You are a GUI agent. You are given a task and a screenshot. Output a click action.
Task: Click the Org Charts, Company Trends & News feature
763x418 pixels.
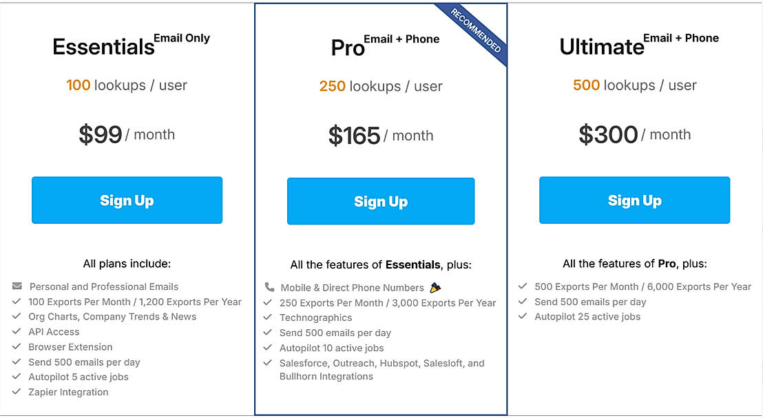pyautogui.click(x=112, y=317)
